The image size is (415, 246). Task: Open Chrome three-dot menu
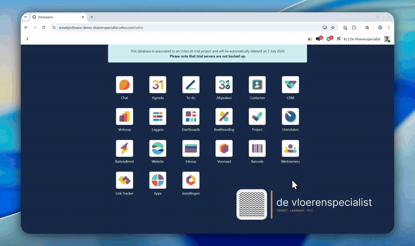[389, 27]
